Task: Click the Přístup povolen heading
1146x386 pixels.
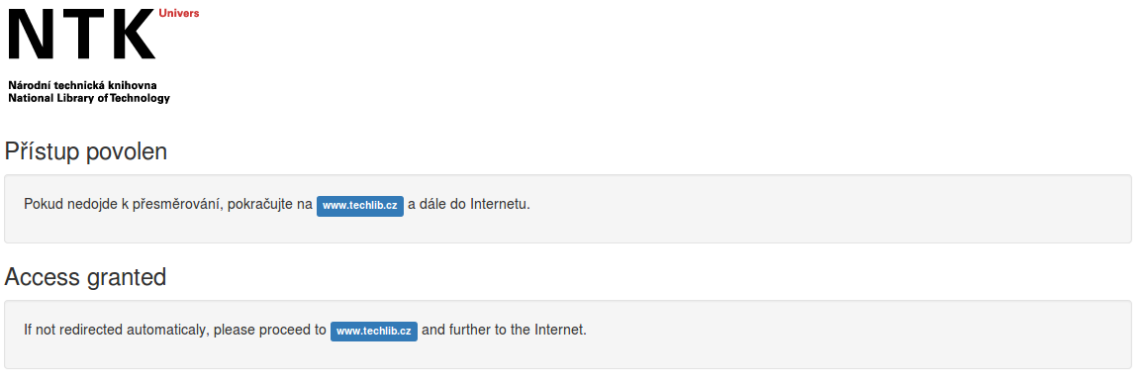Action: pyautogui.click(x=86, y=151)
